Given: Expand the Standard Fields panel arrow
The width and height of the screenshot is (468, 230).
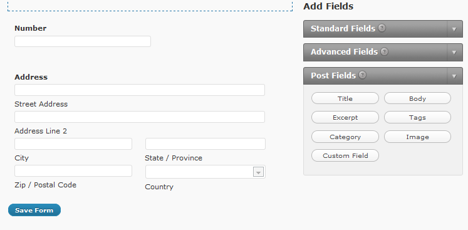Looking at the screenshot, I should [x=455, y=29].
